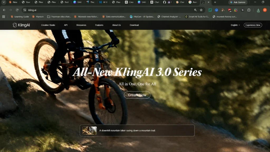Switch to the GitHub tab
This screenshot has width=270, height=152.
point(167,2)
